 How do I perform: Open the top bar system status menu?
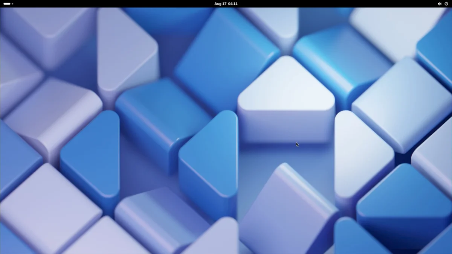coord(443,4)
